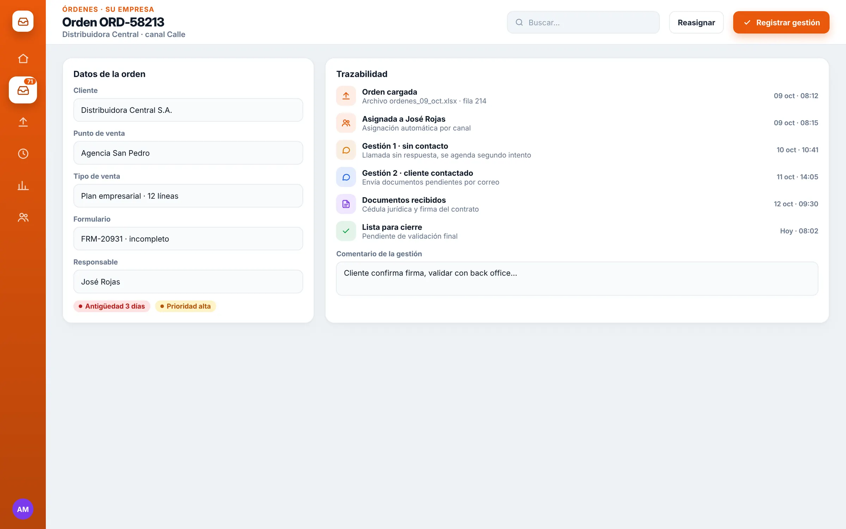Click the Prioridad alta badge

[185, 306]
